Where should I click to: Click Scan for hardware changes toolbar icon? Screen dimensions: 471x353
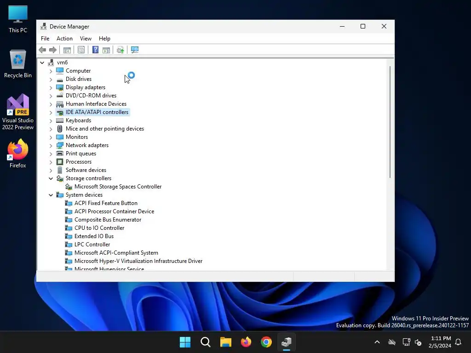pos(135,50)
